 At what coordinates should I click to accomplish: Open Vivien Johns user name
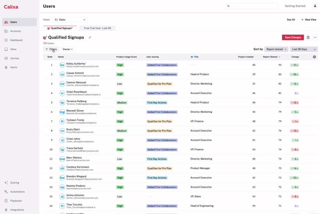tap(73, 139)
